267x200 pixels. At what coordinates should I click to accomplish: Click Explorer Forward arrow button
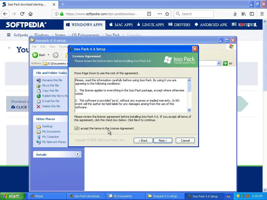[56, 55]
